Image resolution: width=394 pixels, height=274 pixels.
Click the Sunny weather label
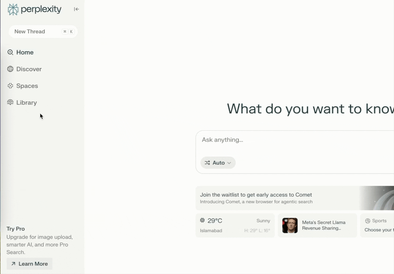pos(263,221)
